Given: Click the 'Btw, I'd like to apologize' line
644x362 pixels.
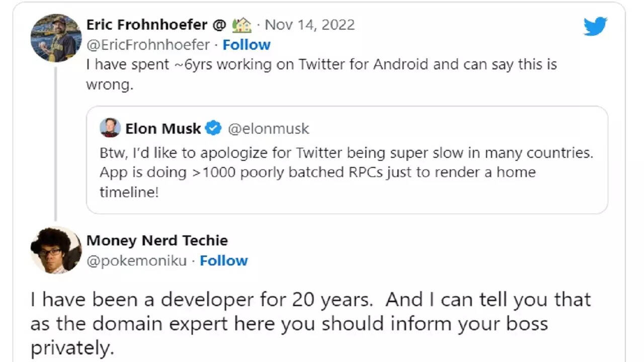Looking at the screenshot, I should point(346,153).
